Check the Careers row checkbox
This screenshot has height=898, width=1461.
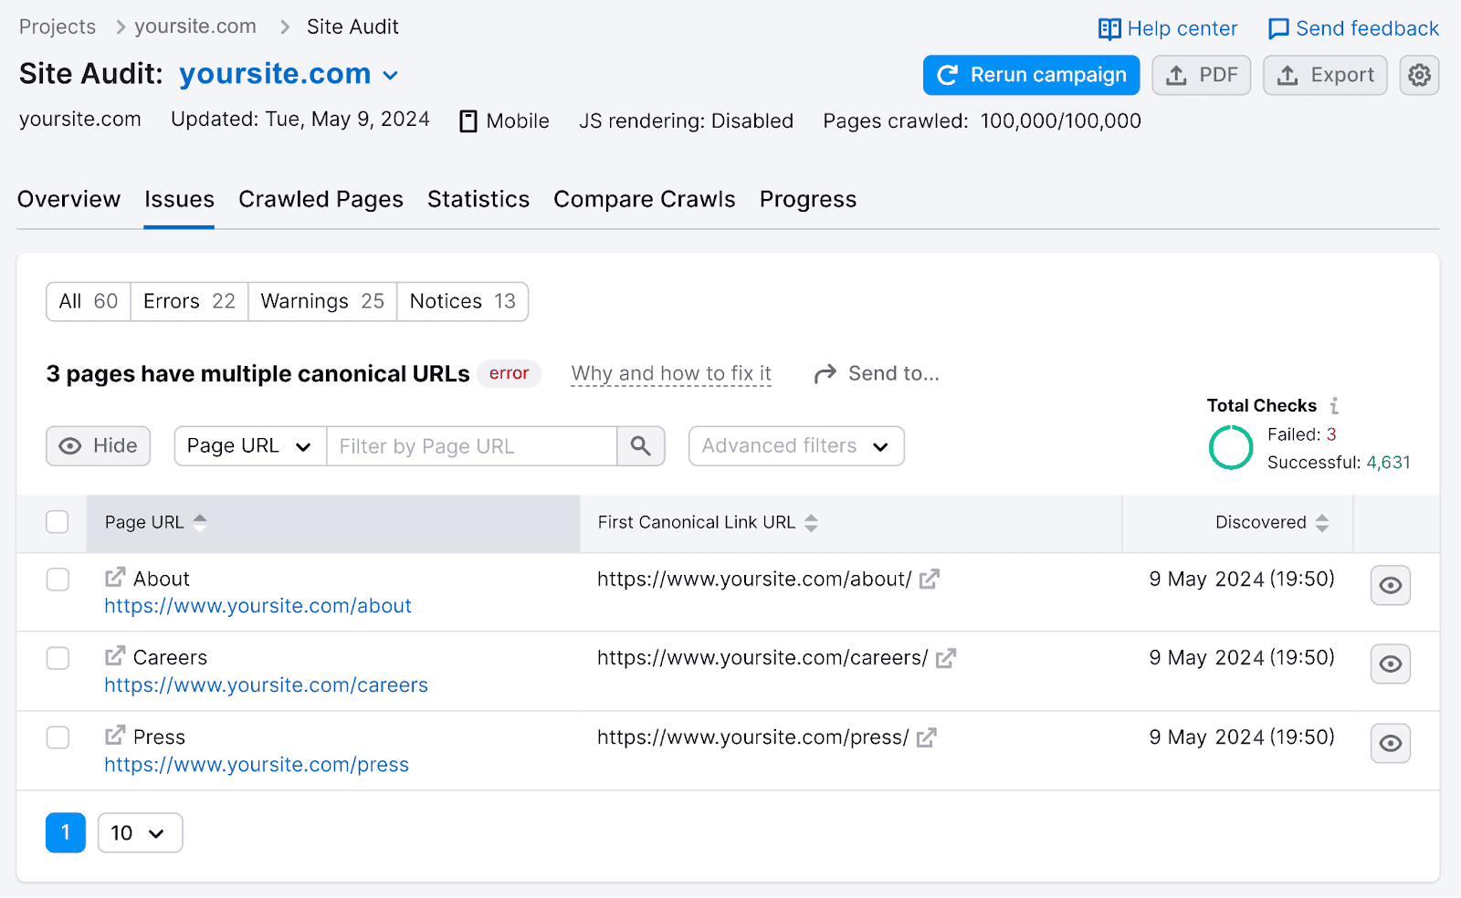pyautogui.click(x=58, y=658)
